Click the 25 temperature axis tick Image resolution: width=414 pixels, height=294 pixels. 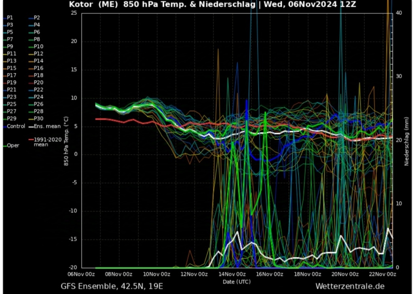click(x=74, y=13)
